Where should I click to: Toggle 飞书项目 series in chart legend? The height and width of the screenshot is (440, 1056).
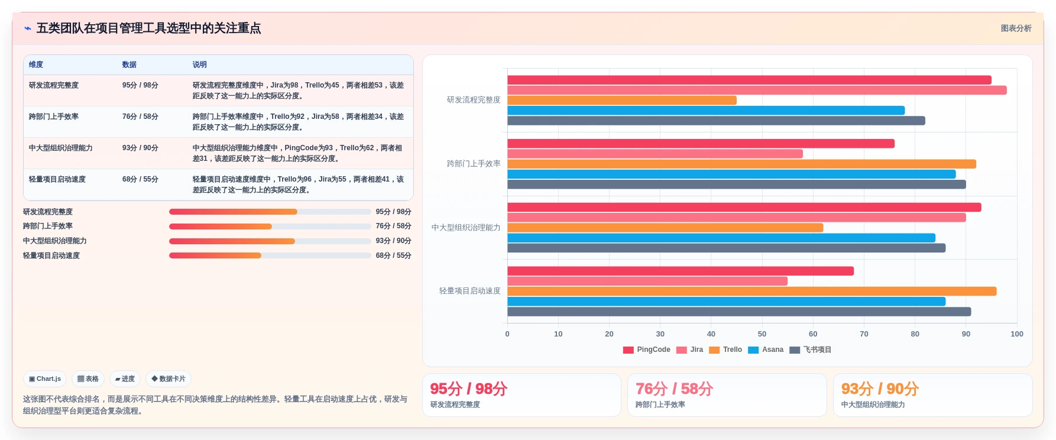pos(811,350)
